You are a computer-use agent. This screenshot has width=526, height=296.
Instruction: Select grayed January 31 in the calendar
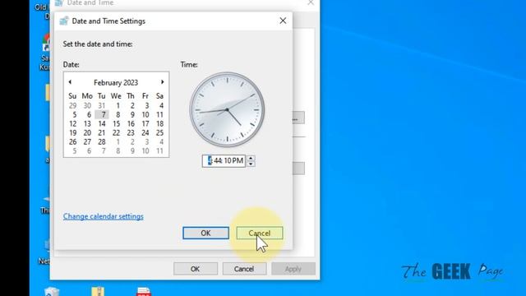tap(102, 106)
